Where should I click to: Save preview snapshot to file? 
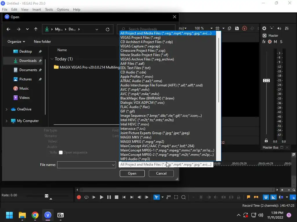[x=237, y=28]
